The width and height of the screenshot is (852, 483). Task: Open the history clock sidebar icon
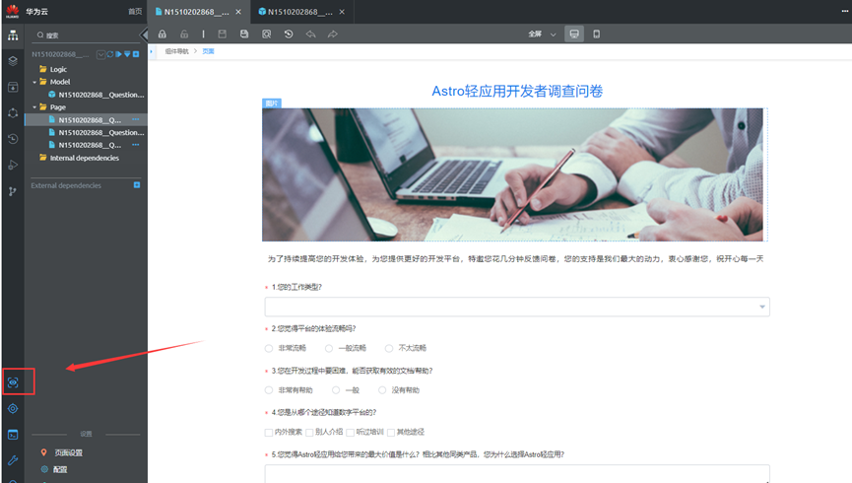13,139
